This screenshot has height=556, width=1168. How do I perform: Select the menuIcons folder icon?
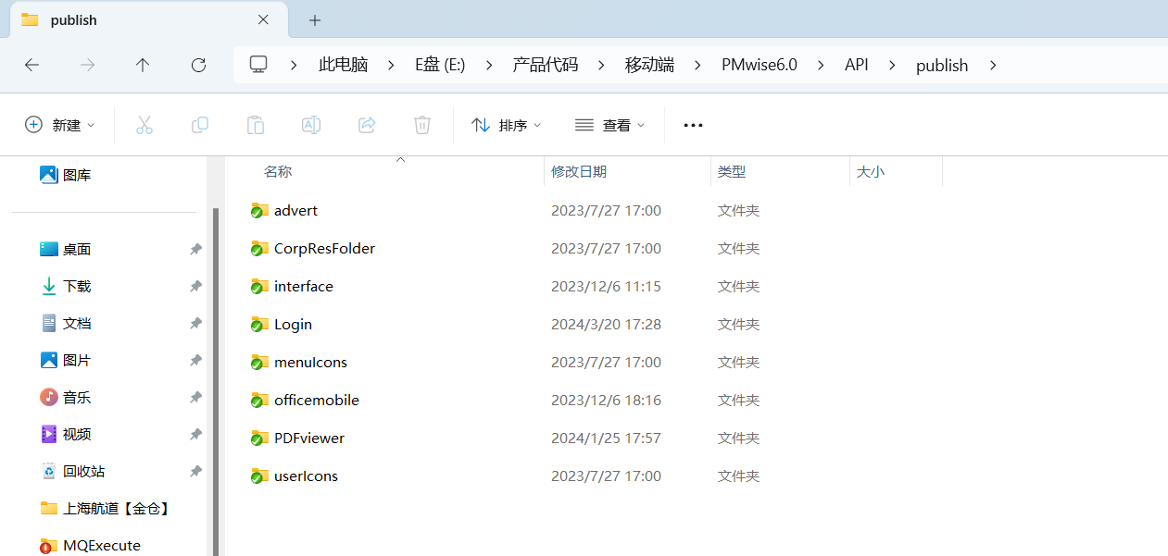coord(259,363)
